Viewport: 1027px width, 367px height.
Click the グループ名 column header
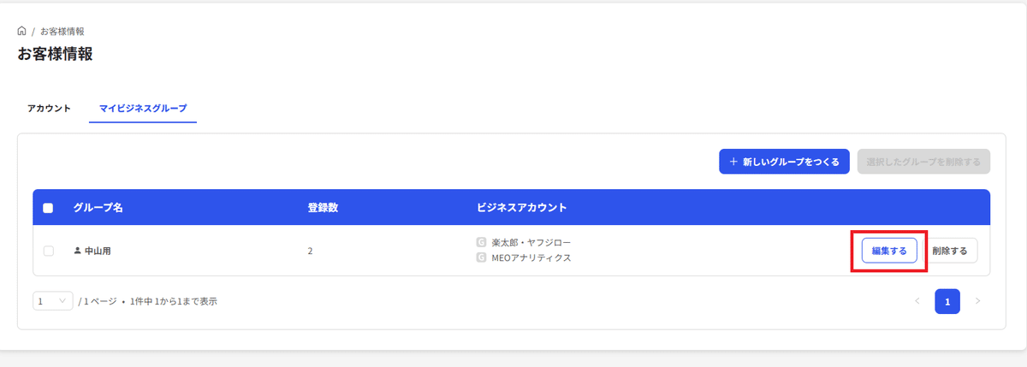98,208
